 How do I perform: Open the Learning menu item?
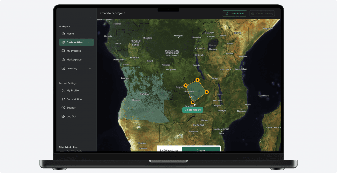tap(72, 68)
